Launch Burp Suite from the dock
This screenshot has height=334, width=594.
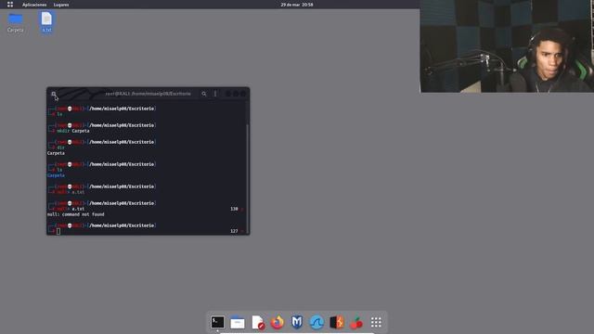(336, 322)
